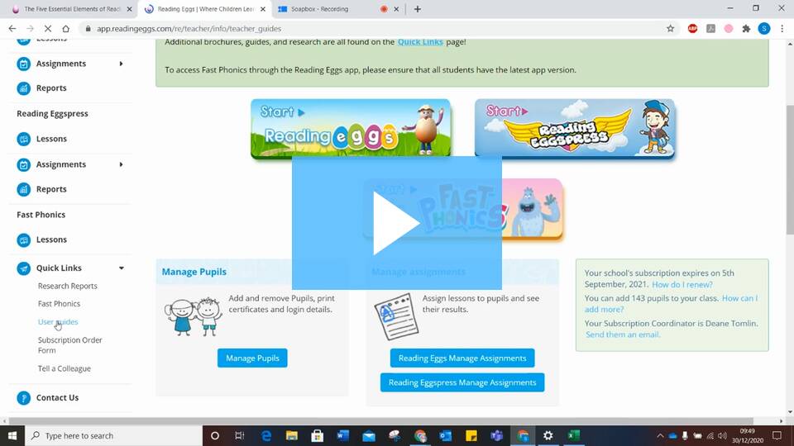The image size is (794, 446).
Task: Open Microsoft Teams from the taskbar
Action: pos(497,435)
